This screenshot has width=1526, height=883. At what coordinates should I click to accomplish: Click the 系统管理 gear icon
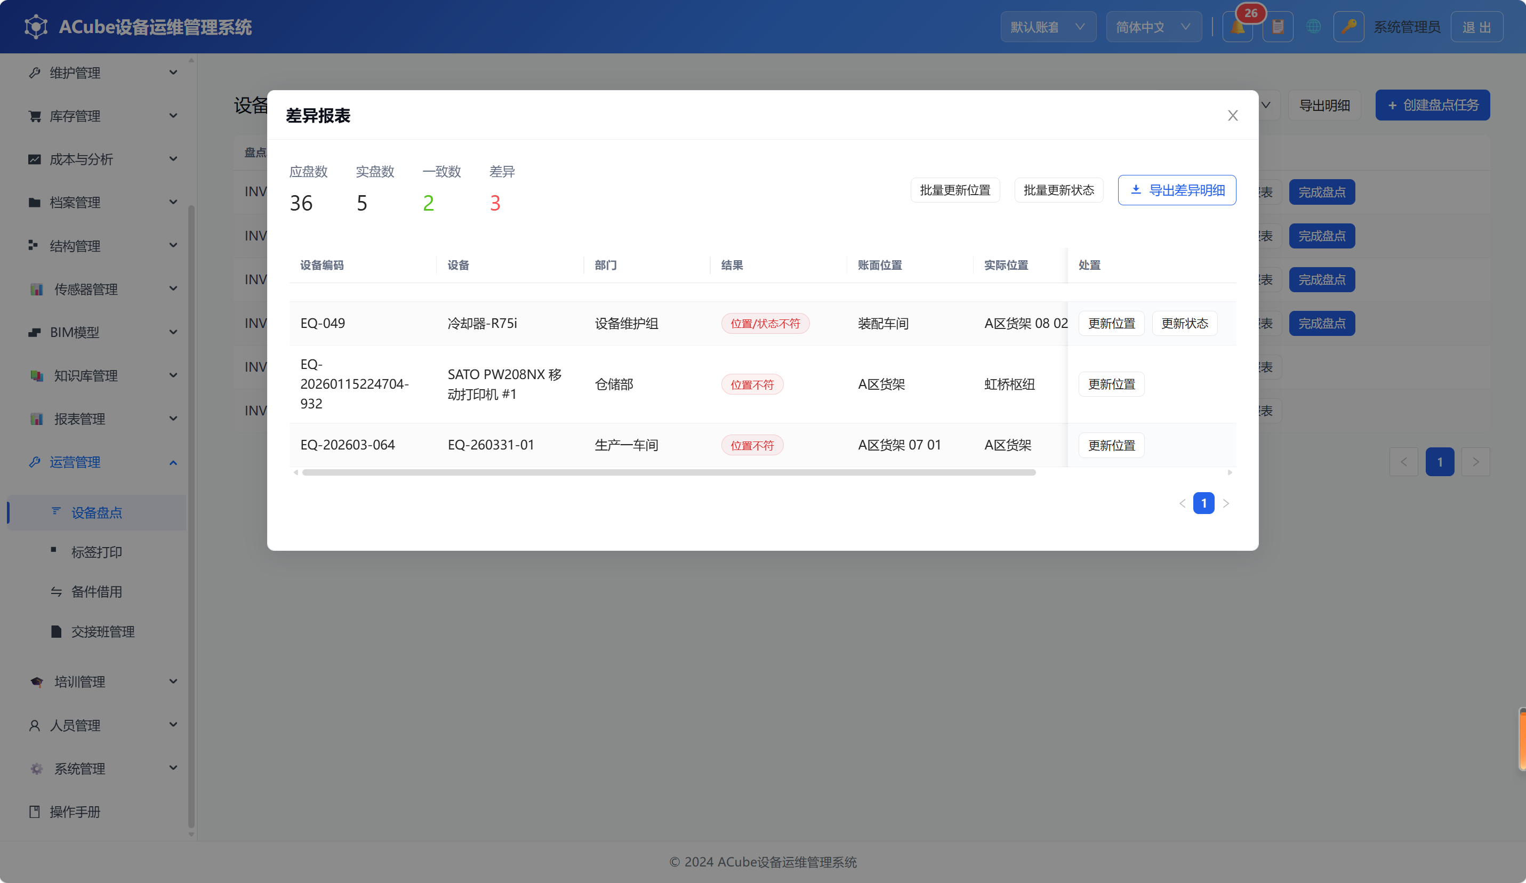pyautogui.click(x=37, y=768)
